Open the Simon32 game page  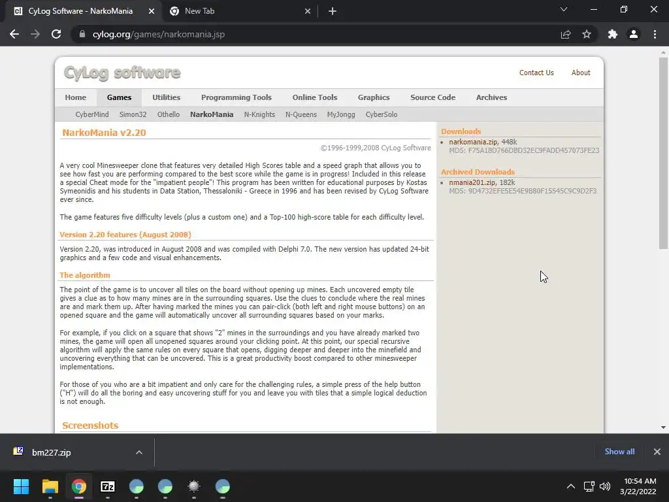[133, 114]
